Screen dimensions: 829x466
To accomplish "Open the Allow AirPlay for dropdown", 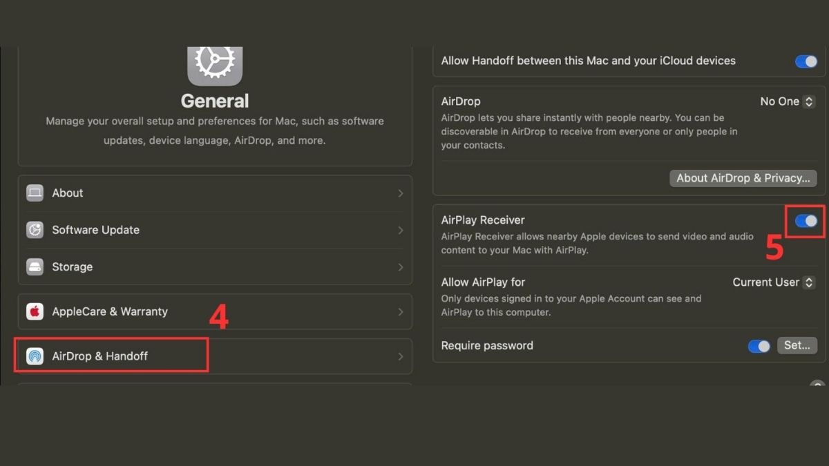I will point(773,282).
